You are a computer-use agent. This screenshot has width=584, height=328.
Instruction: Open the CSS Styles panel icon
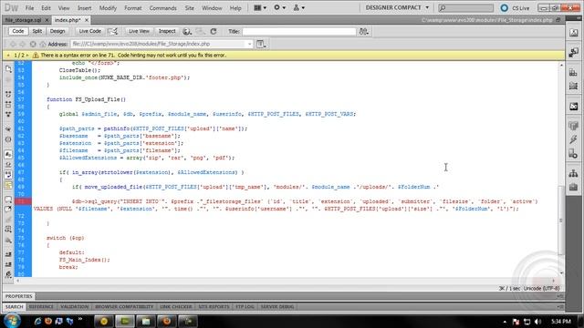click(574, 72)
